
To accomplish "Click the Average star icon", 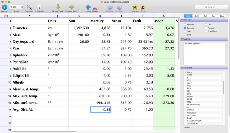I will (135, 7).
